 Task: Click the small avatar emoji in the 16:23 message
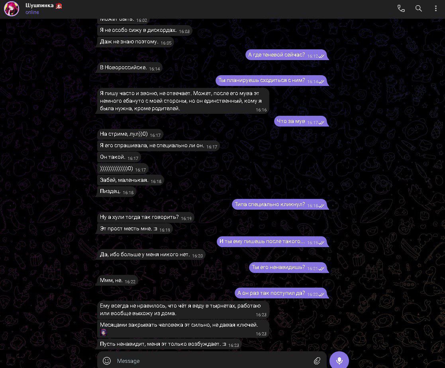[104, 332]
